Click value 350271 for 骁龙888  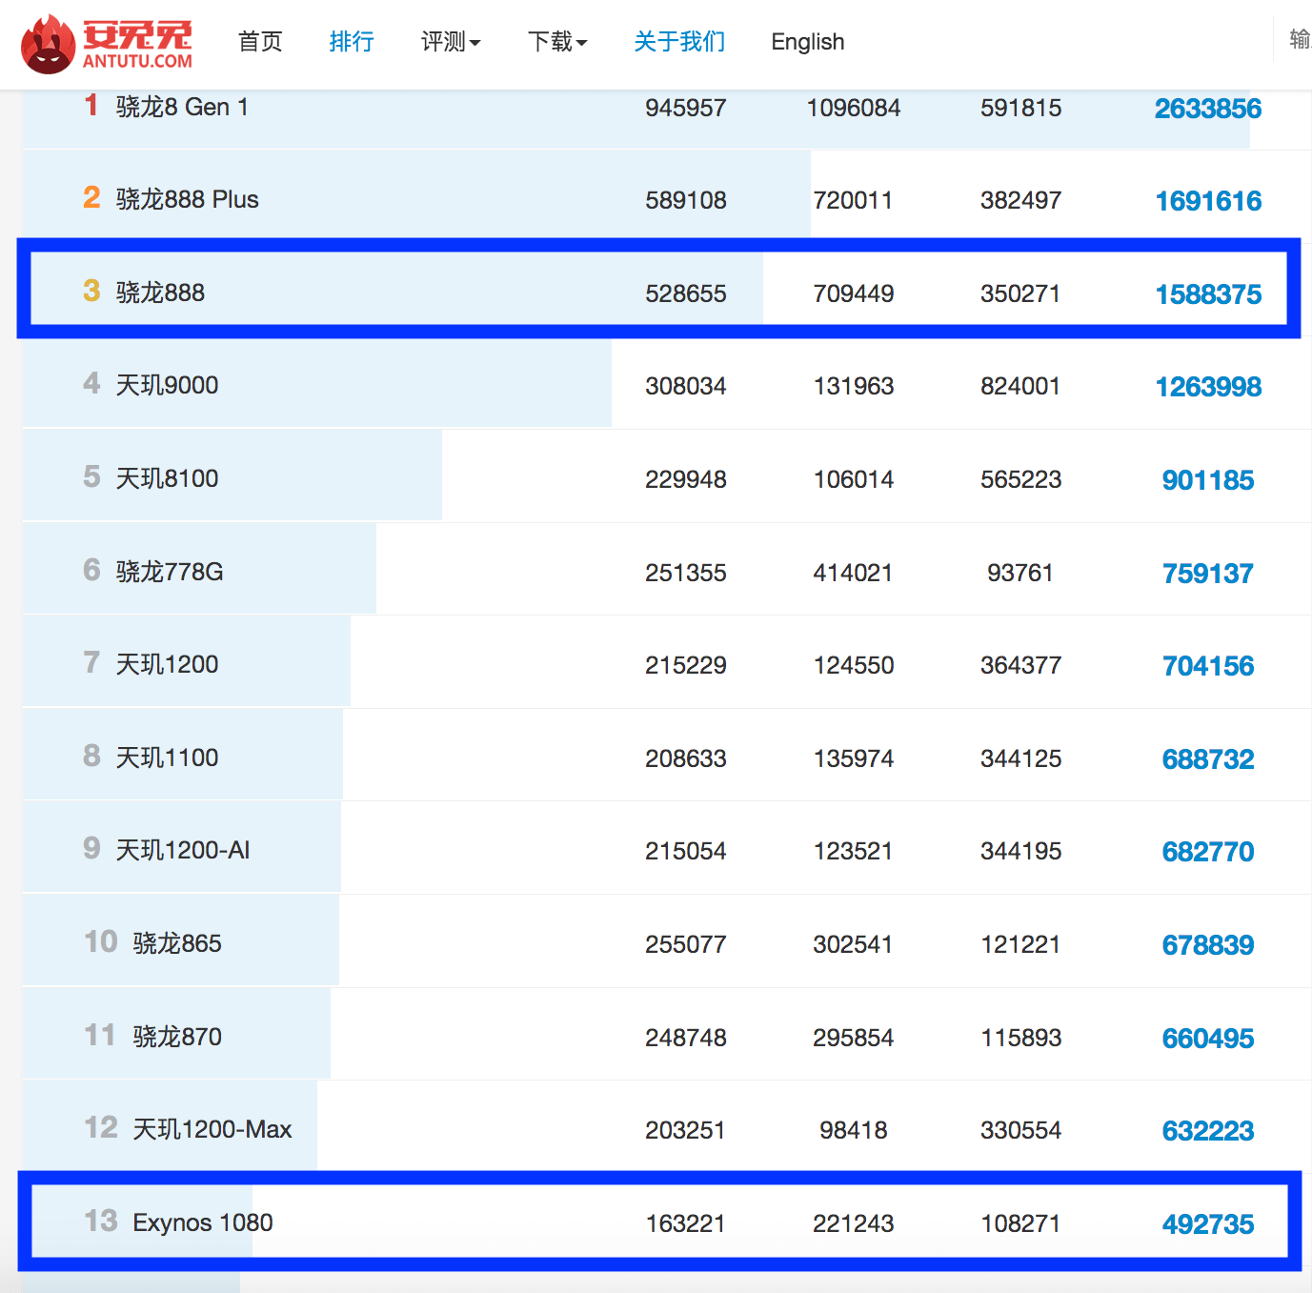1021,293
